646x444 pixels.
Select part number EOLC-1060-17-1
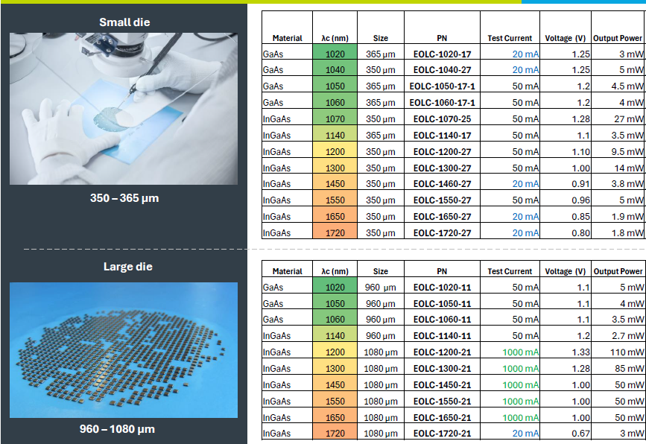(442, 103)
